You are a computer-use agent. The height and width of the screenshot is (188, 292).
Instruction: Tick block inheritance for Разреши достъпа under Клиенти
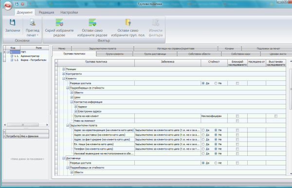[237, 83]
